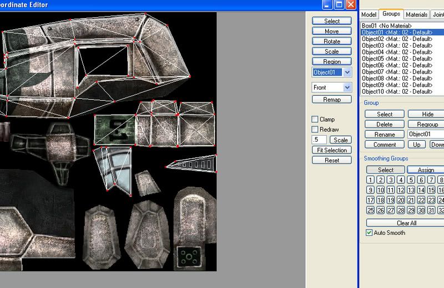This screenshot has height=288, width=444.
Task: Activate the Move tool button
Action: (x=331, y=31)
